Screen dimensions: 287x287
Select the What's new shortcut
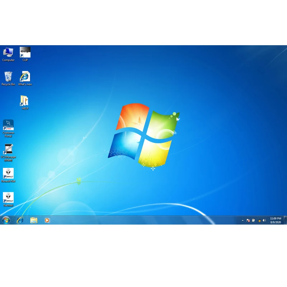click(x=25, y=79)
